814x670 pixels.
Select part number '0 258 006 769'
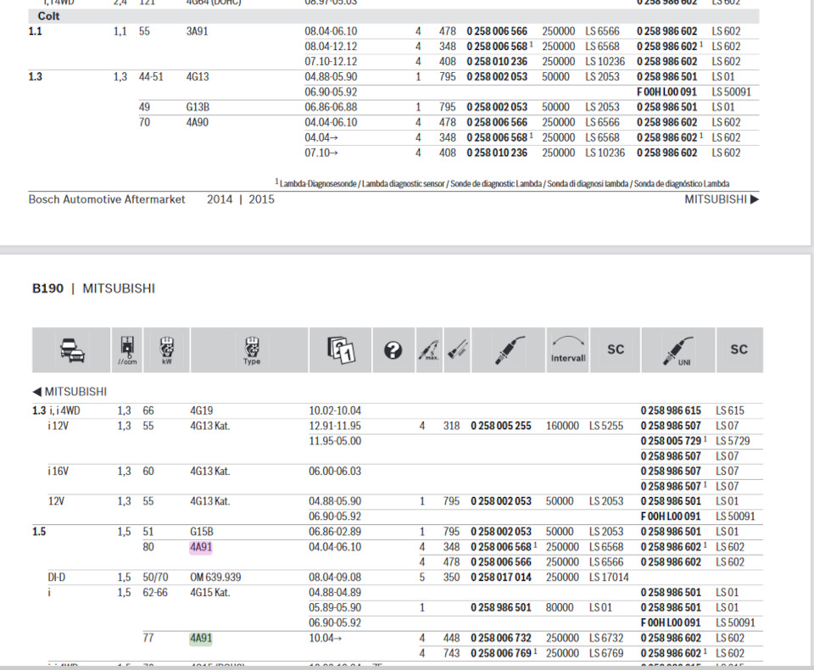(x=501, y=653)
